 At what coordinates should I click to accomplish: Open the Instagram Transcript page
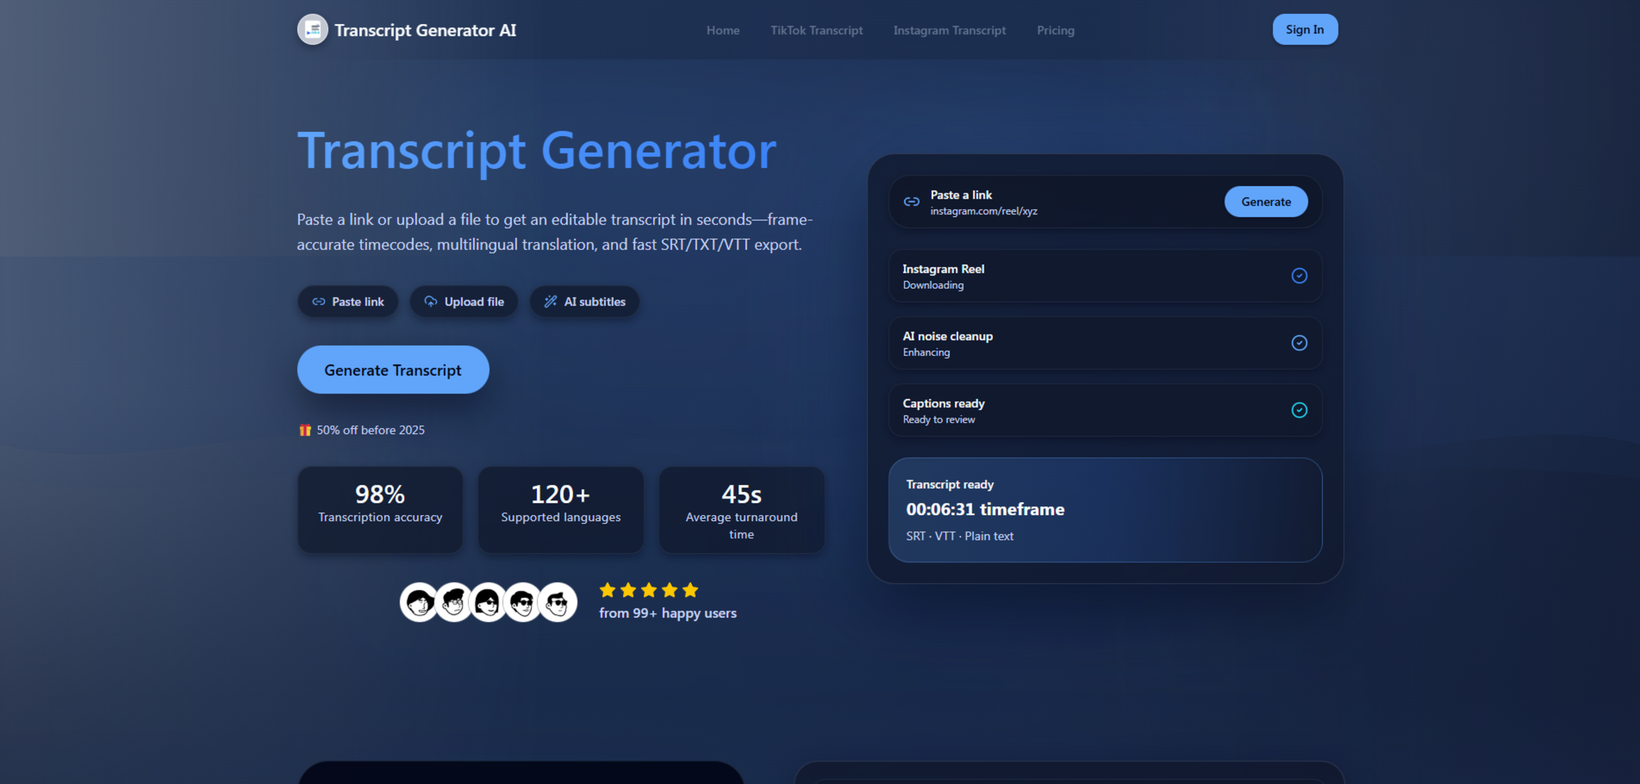[950, 30]
